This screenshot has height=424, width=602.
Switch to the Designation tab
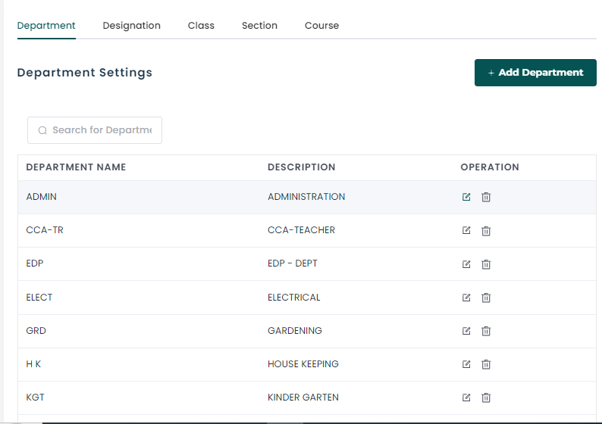click(x=131, y=26)
